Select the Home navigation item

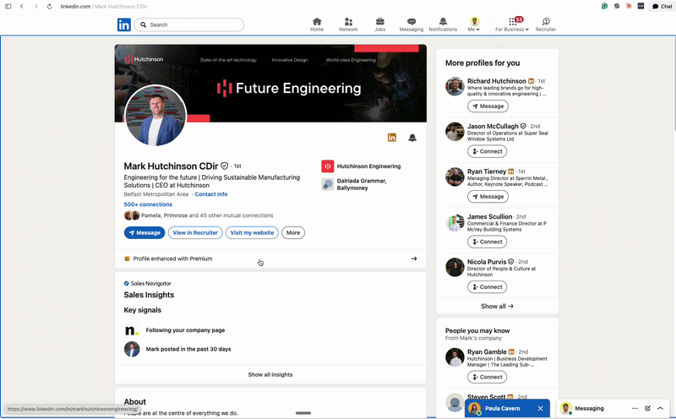(x=317, y=24)
